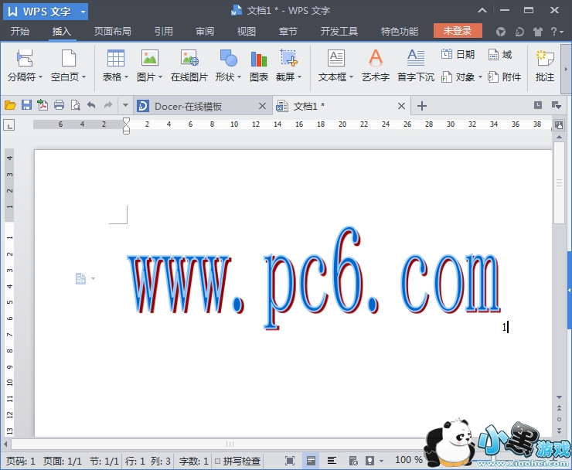Expand the 图片 dropdown arrow
Viewport: 572px width, 470px height.
coord(160,77)
